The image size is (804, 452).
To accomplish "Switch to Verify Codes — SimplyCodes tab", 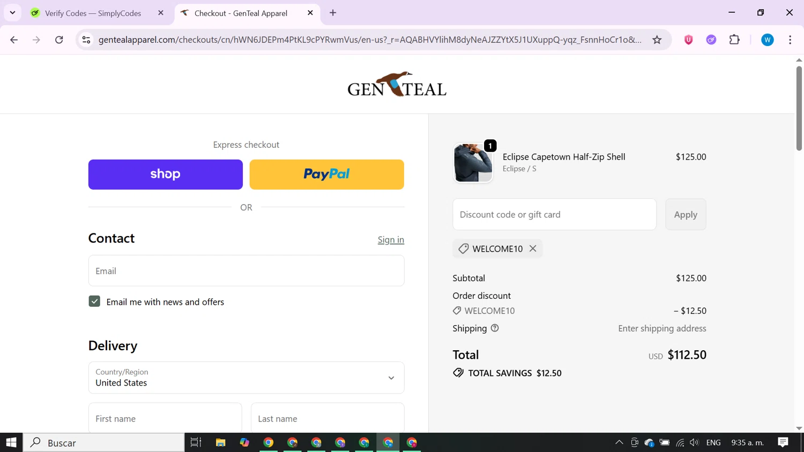I will [x=93, y=13].
